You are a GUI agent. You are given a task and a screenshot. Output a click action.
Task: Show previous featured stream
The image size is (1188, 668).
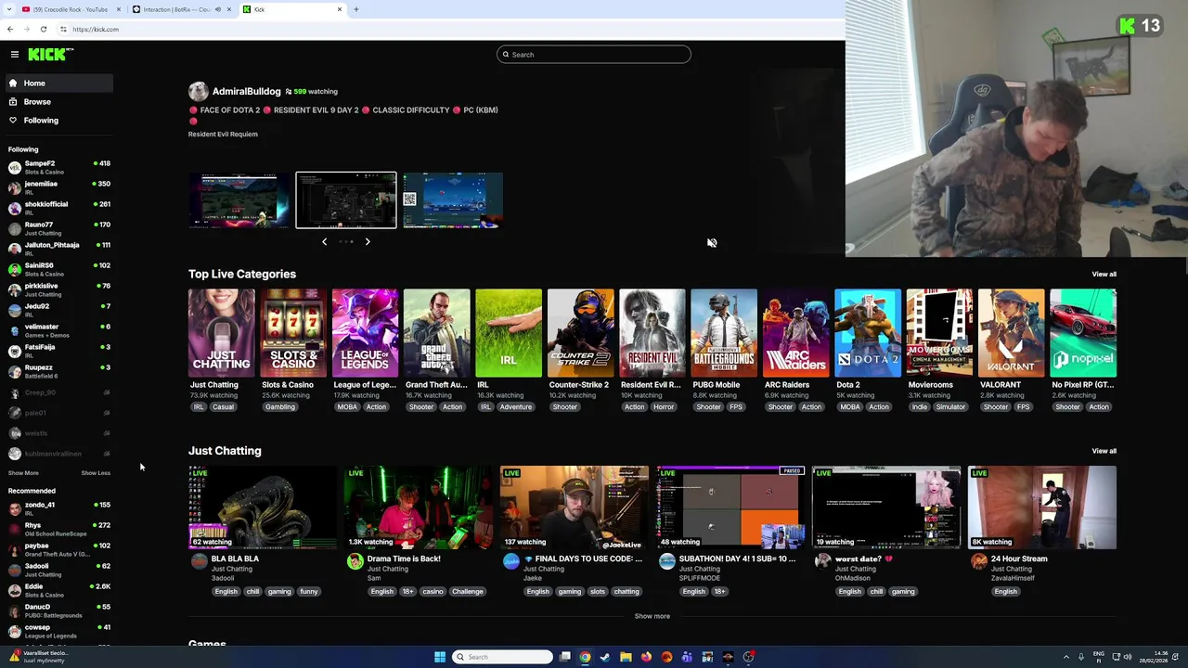325,242
